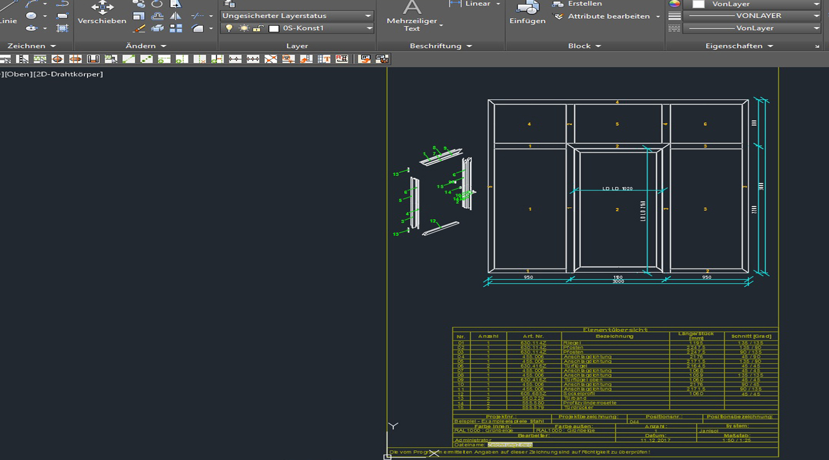
Task: Expand the Ändern panel
Action: click(x=146, y=46)
